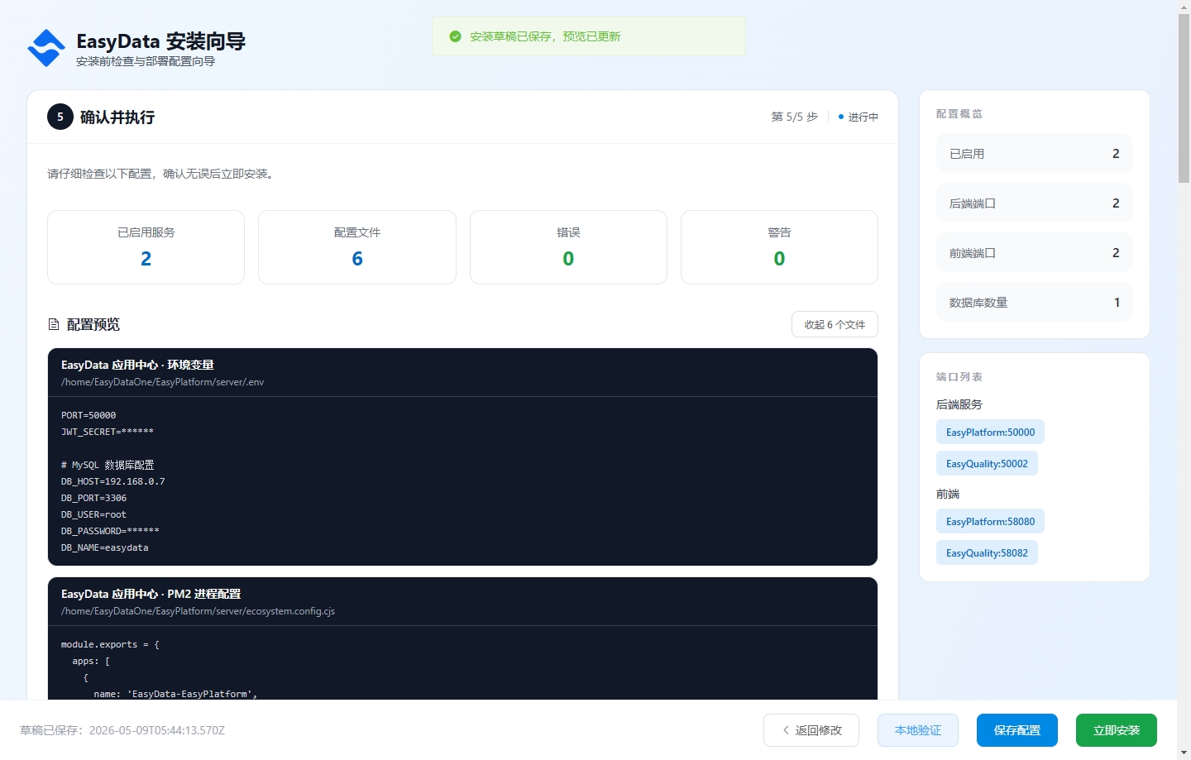
Task: Click the 配置文件 stat card
Action: 357,247
